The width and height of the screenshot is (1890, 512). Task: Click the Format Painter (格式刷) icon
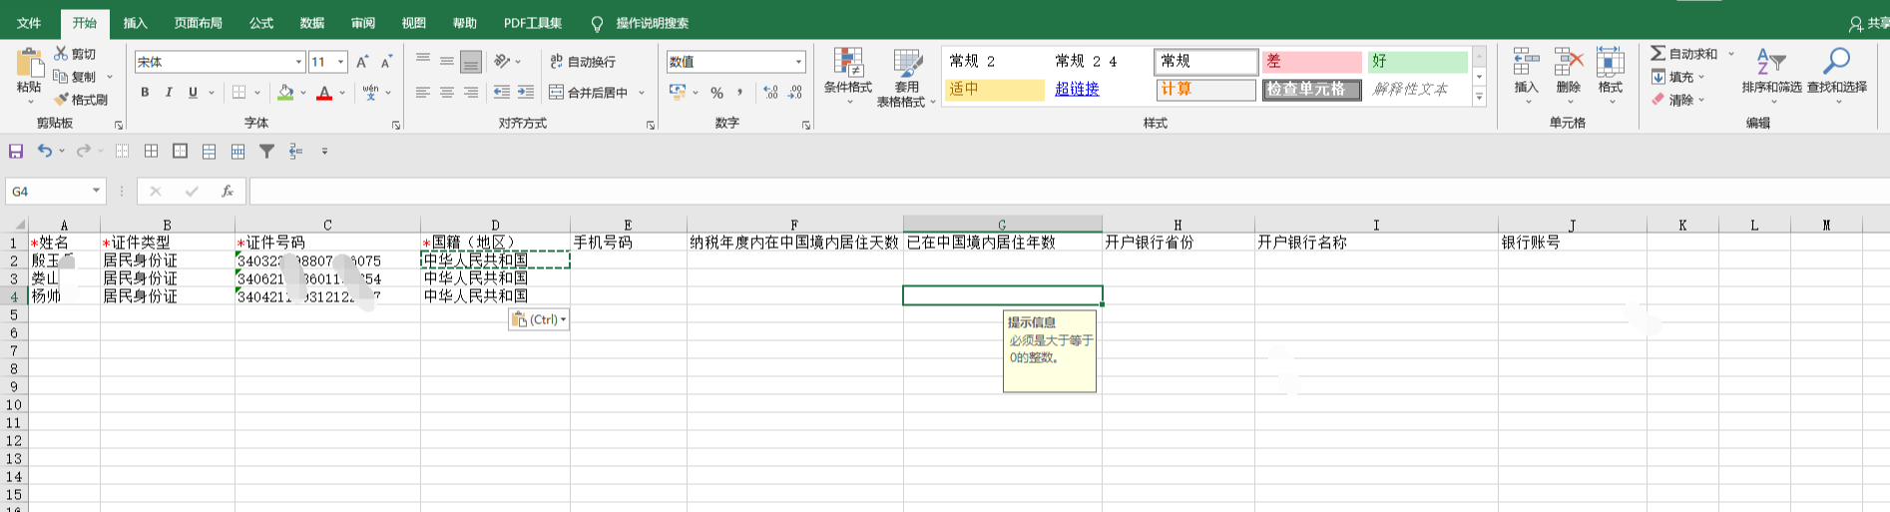[x=63, y=100]
